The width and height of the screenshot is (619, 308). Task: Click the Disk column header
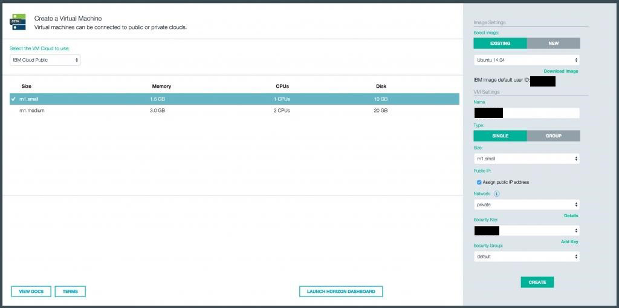click(x=381, y=86)
